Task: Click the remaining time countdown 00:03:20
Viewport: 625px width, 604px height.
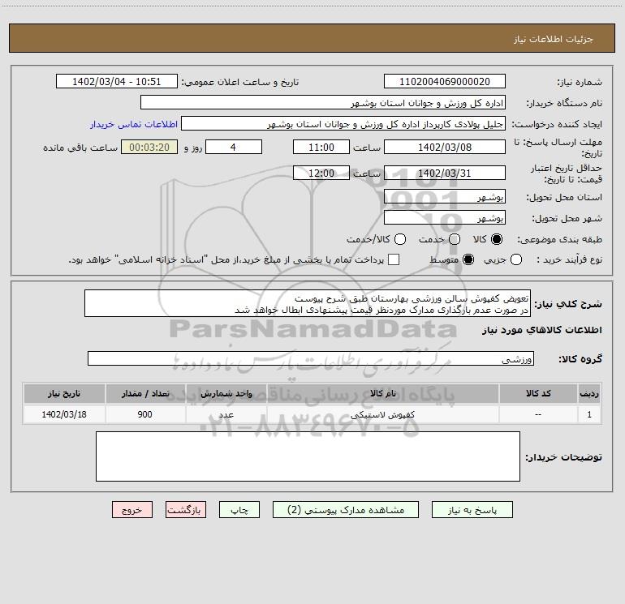Action: point(149,147)
